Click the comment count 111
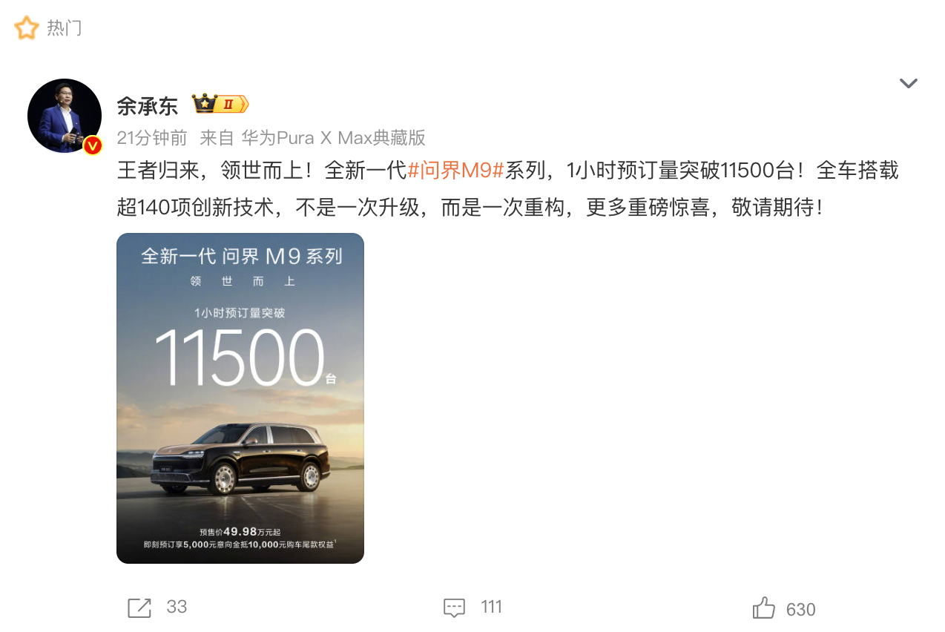The height and width of the screenshot is (632, 945). (x=491, y=607)
